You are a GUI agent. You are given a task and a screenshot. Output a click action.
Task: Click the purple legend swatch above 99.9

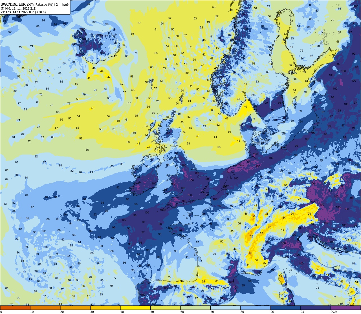[345, 308]
